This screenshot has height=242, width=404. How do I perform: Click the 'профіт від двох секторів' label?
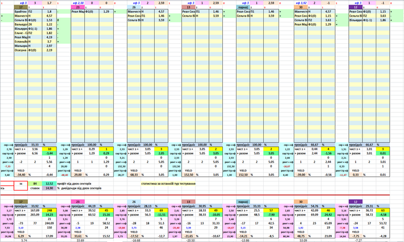click(74, 184)
